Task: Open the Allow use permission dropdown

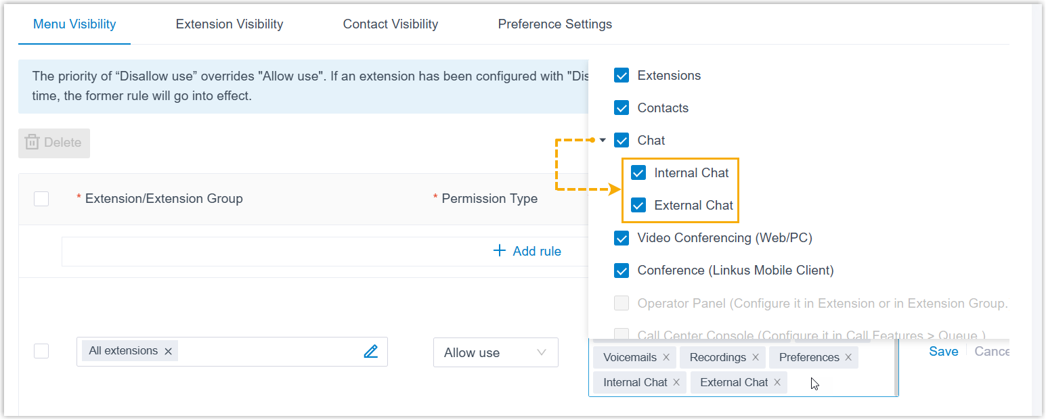Action: coord(495,352)
